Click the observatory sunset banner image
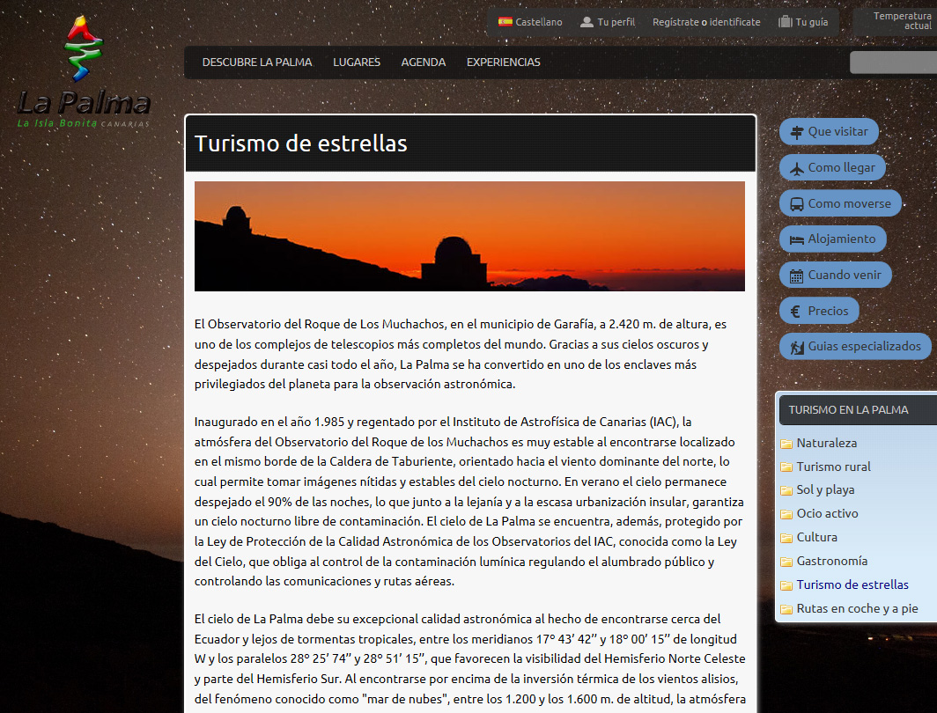This screenshot has height=713, width=937. click(469, 236)
